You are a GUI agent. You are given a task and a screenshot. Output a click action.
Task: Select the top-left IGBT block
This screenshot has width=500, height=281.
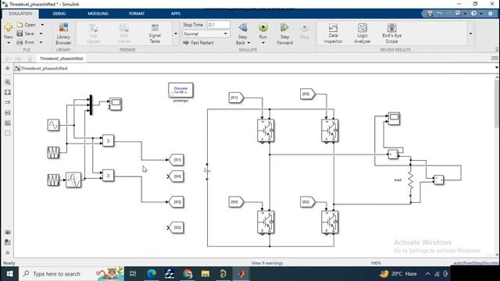coord(266,130)
